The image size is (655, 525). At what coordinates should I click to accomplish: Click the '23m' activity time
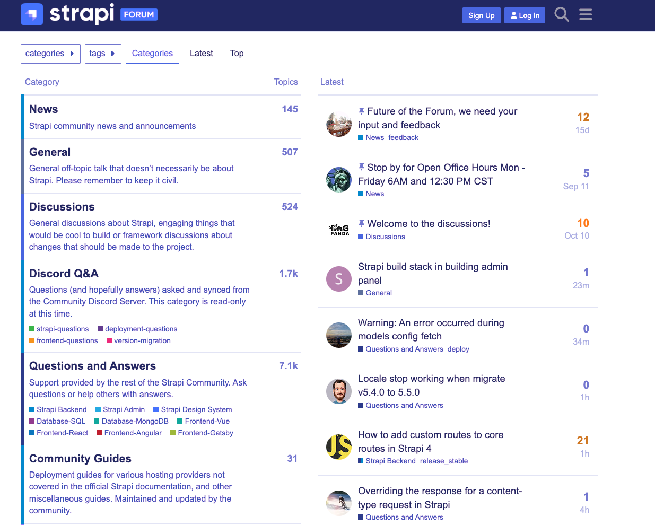point(581,285)
